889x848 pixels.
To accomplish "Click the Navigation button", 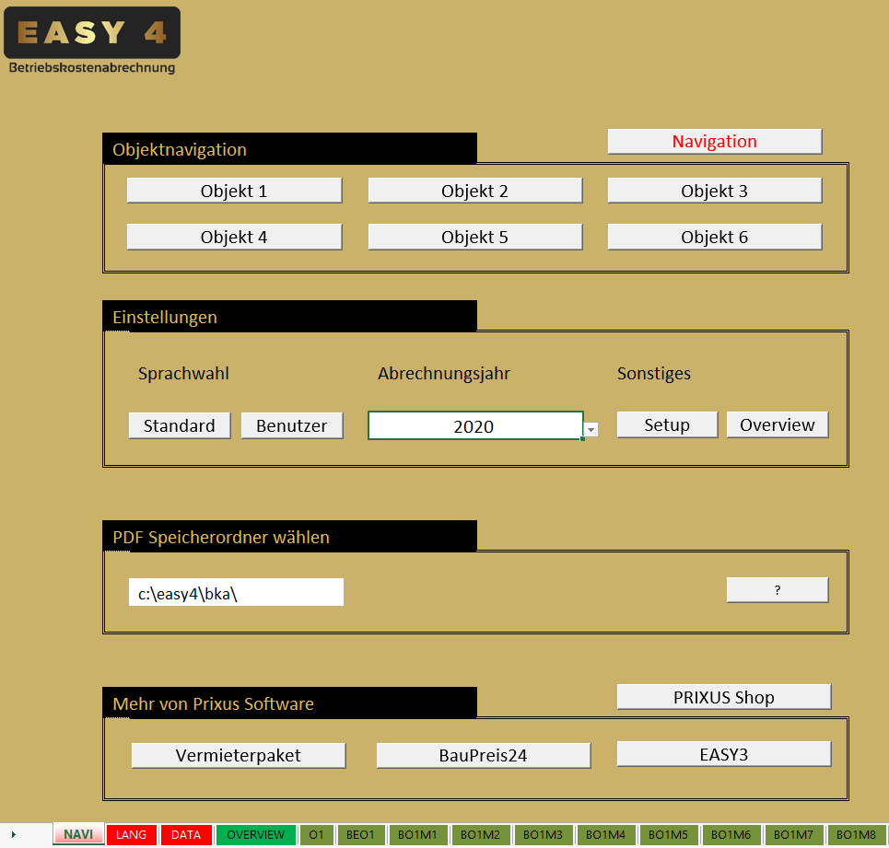I will pyautogui.click(x=714, y=141).
